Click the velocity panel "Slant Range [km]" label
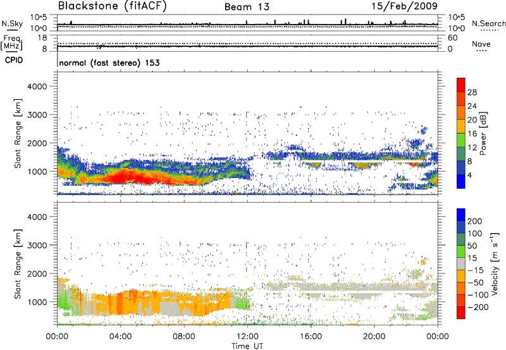Screen dimensions: 506x350 [18, 264]
